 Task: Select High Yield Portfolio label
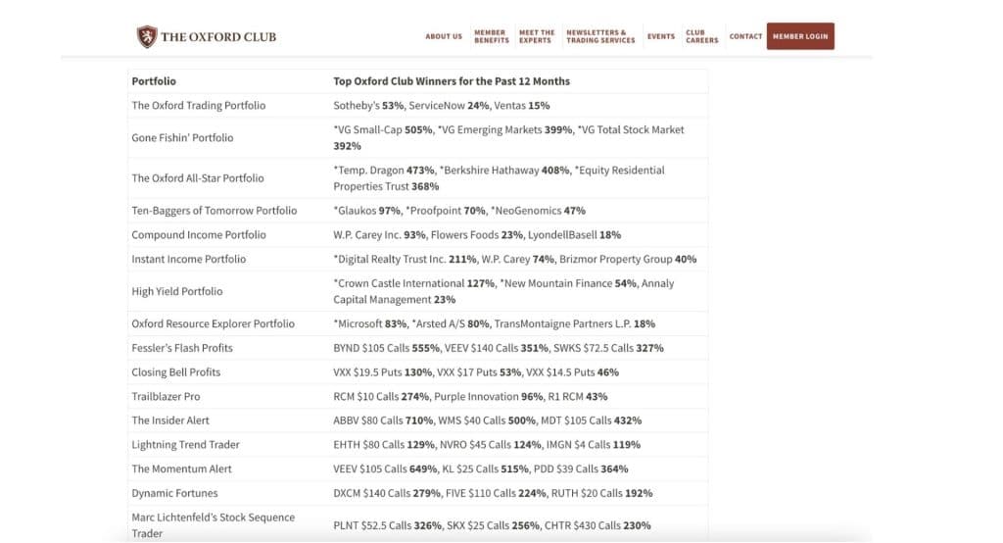[x=177, y=291]
